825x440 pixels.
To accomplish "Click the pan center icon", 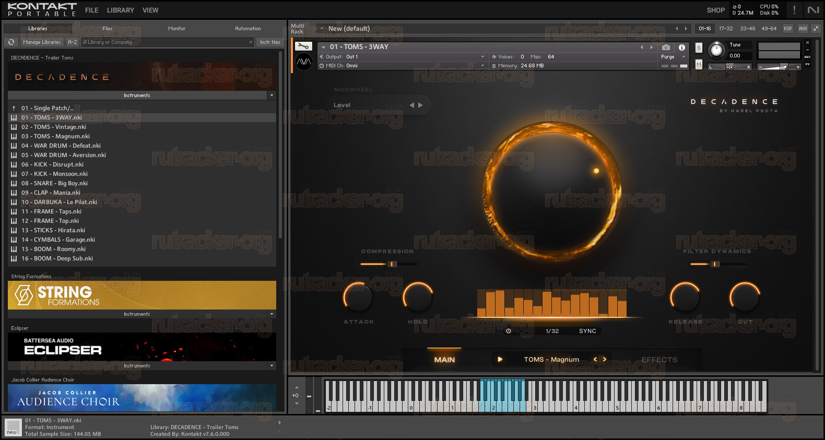I will coord(729,67).
